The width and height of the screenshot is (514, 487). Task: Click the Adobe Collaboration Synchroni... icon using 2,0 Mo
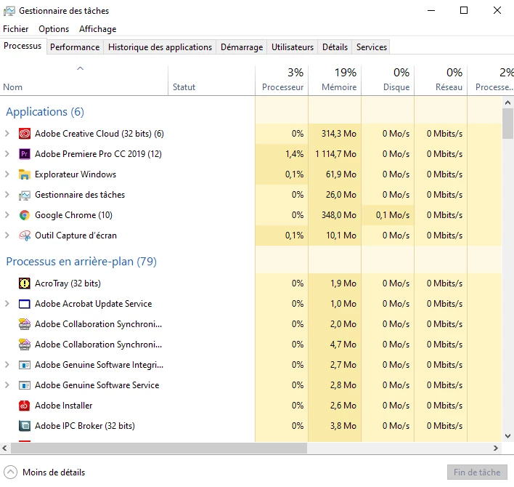coord(25,324)
